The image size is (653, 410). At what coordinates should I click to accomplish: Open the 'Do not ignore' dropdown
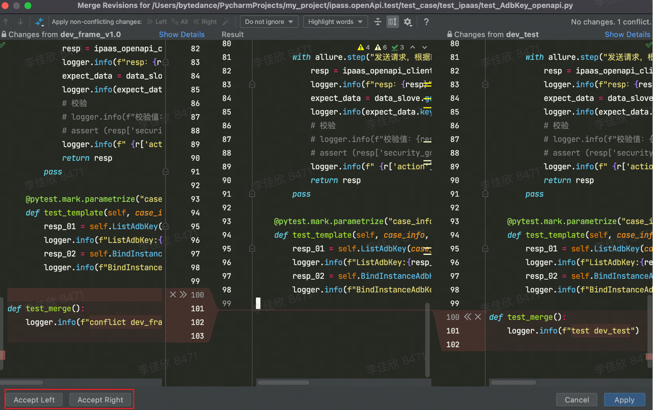(269, 22)
